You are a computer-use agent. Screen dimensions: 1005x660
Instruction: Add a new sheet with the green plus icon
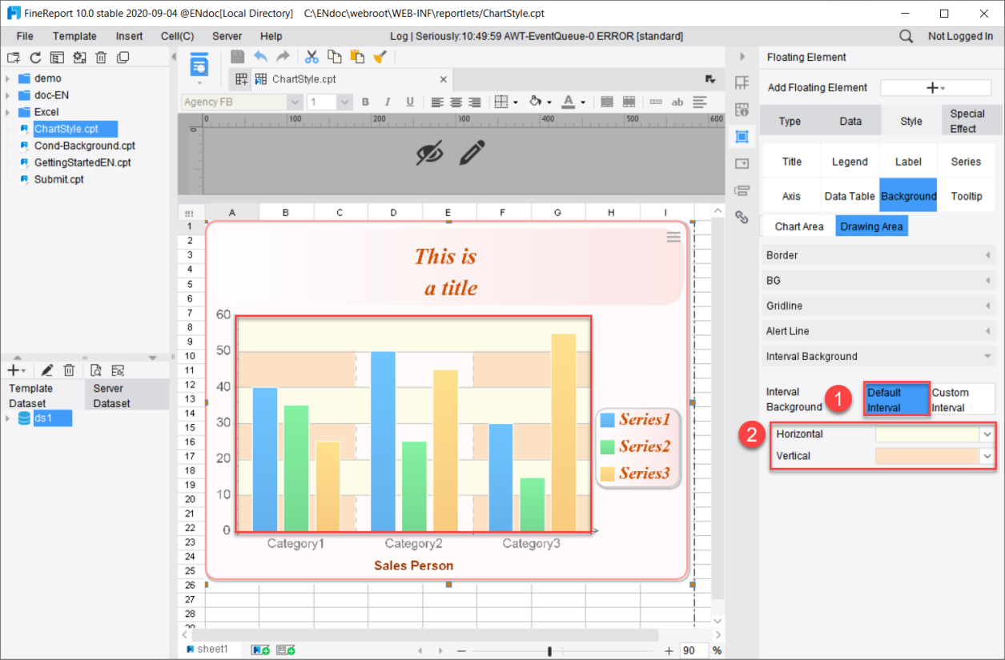coord(258,649)
